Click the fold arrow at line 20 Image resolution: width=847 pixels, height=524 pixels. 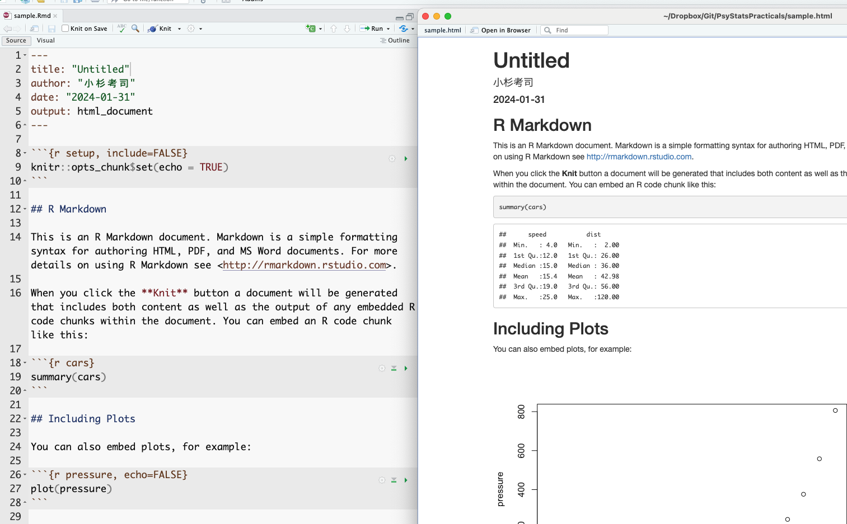pos(25,391)
